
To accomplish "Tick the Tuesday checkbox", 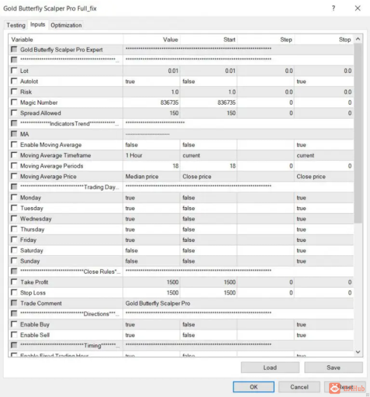I will (x=14, y=208).
